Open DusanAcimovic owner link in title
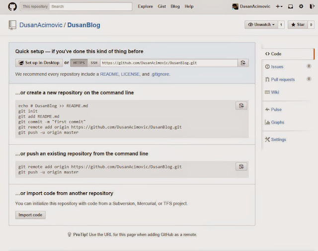The height and width of the screenshot is (251, 318). (x=41, y=25)
